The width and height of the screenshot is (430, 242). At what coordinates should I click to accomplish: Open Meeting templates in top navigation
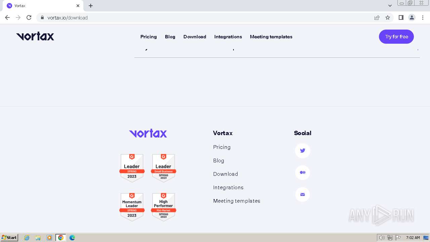(271, 37)
